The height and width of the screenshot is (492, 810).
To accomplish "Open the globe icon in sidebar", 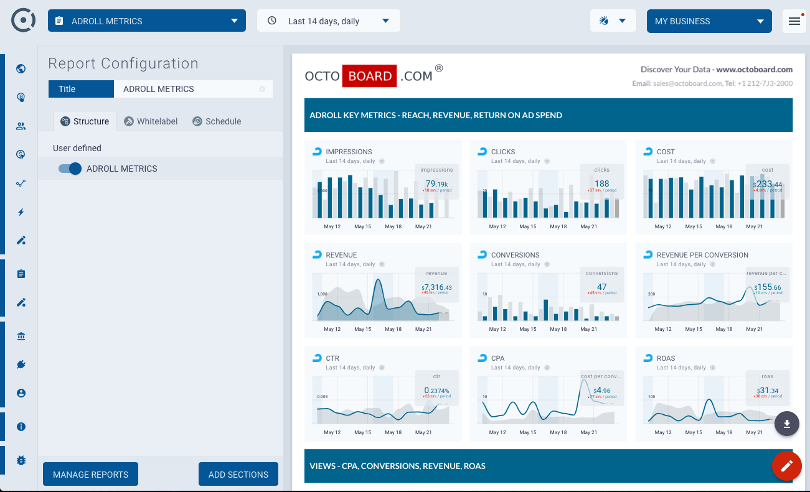I will [21, 69].
